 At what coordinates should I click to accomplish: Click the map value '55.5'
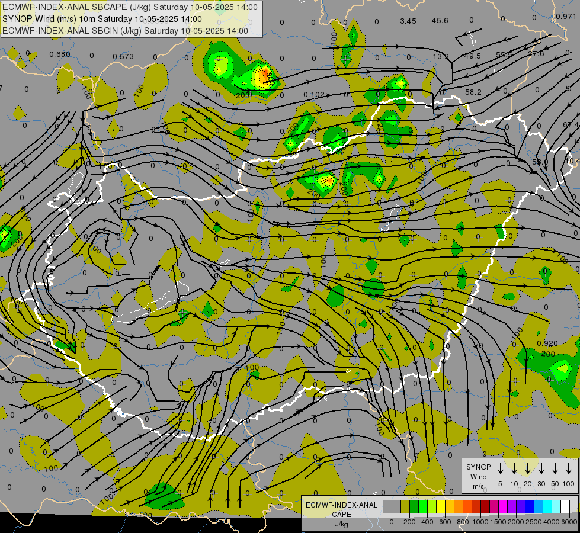(504, 54)
